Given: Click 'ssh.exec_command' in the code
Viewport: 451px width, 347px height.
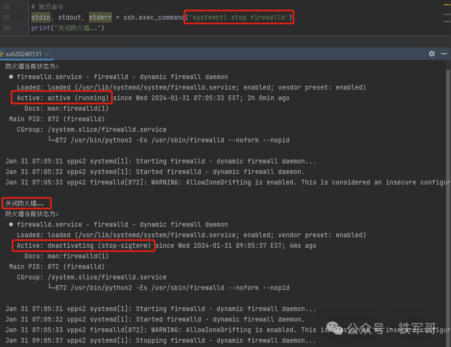Looking at the screenshot, I should click(x=154, y=18).
